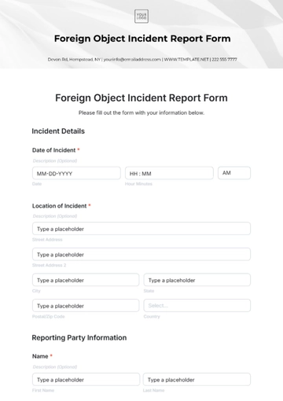283x401 pixels.
Task: Click the 'Reporting Party Information' section heading
Action: tap(79, 337)
